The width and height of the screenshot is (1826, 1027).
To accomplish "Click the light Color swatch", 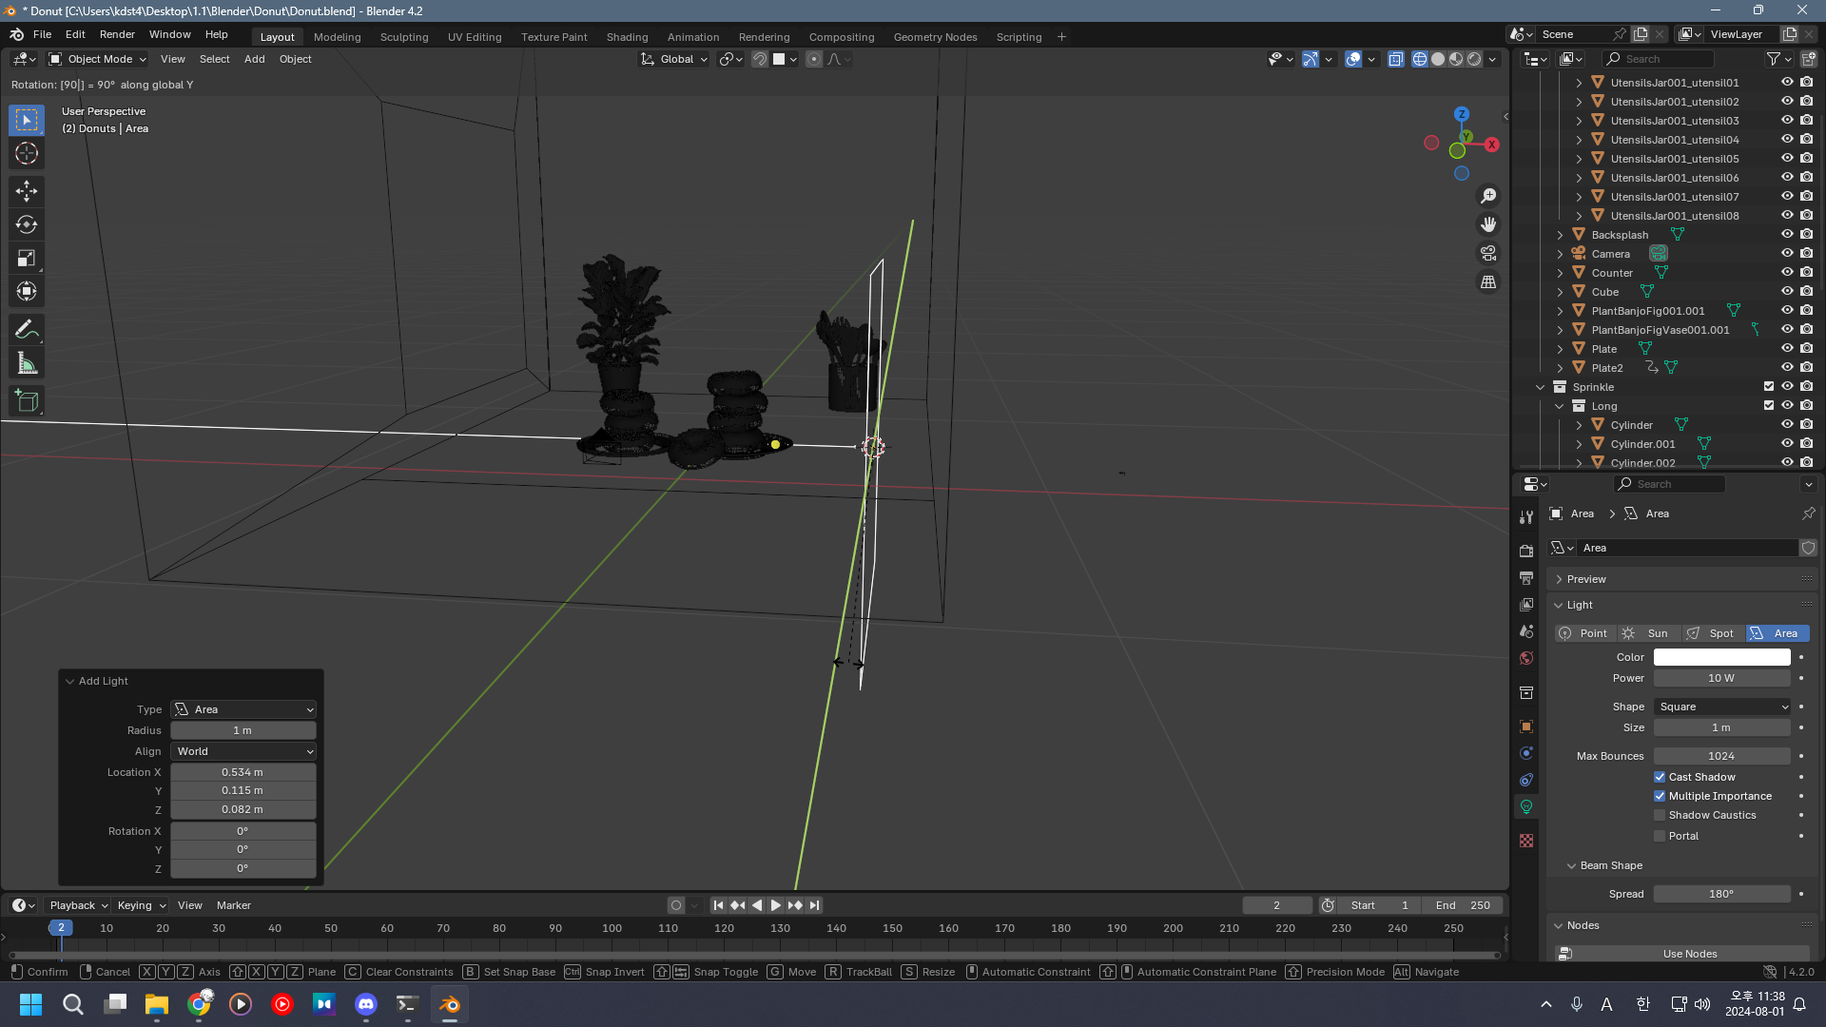I will (x=1721, y=657).
